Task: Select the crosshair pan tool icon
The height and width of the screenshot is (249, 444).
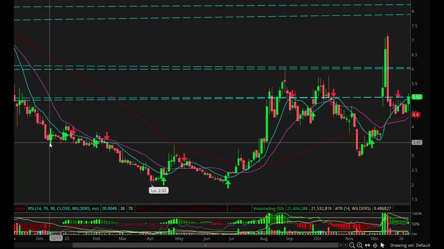Action: (x=375, y=245)
